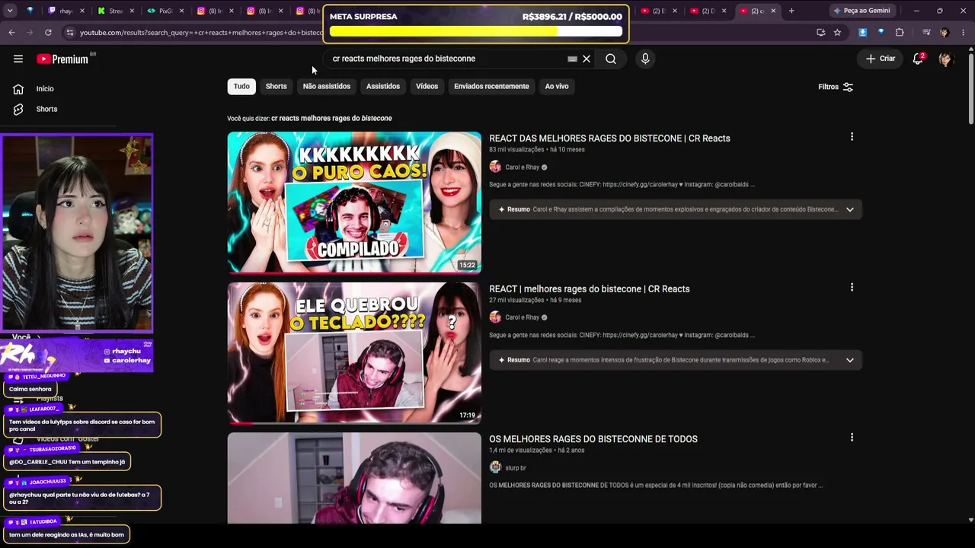Viewport: 975px width, 548px height.
Task: Select the Assistidos filter chip
Action: (x=383, y=86)
